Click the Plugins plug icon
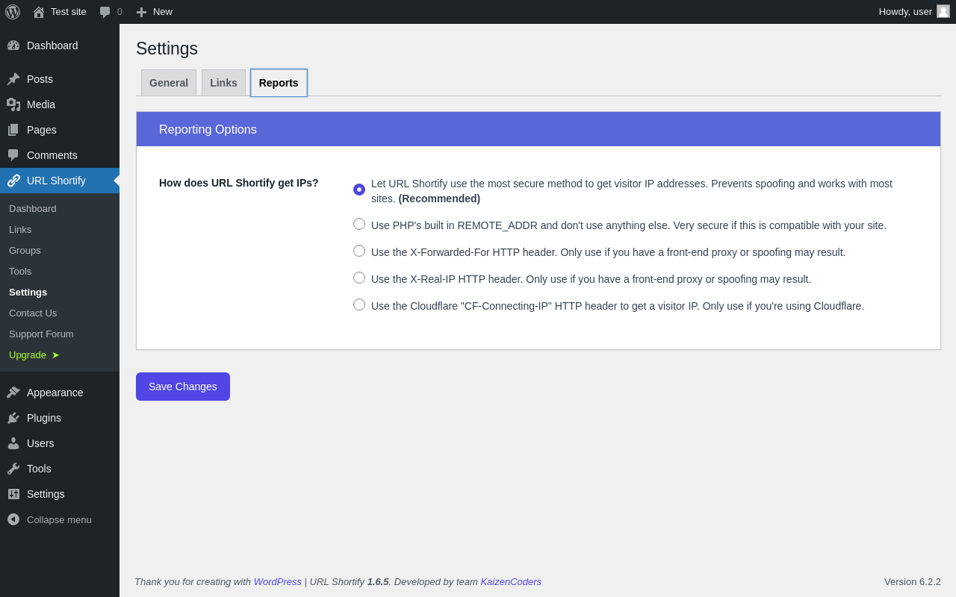This screenshot has width=956, height=597. (x=13, y=418)
